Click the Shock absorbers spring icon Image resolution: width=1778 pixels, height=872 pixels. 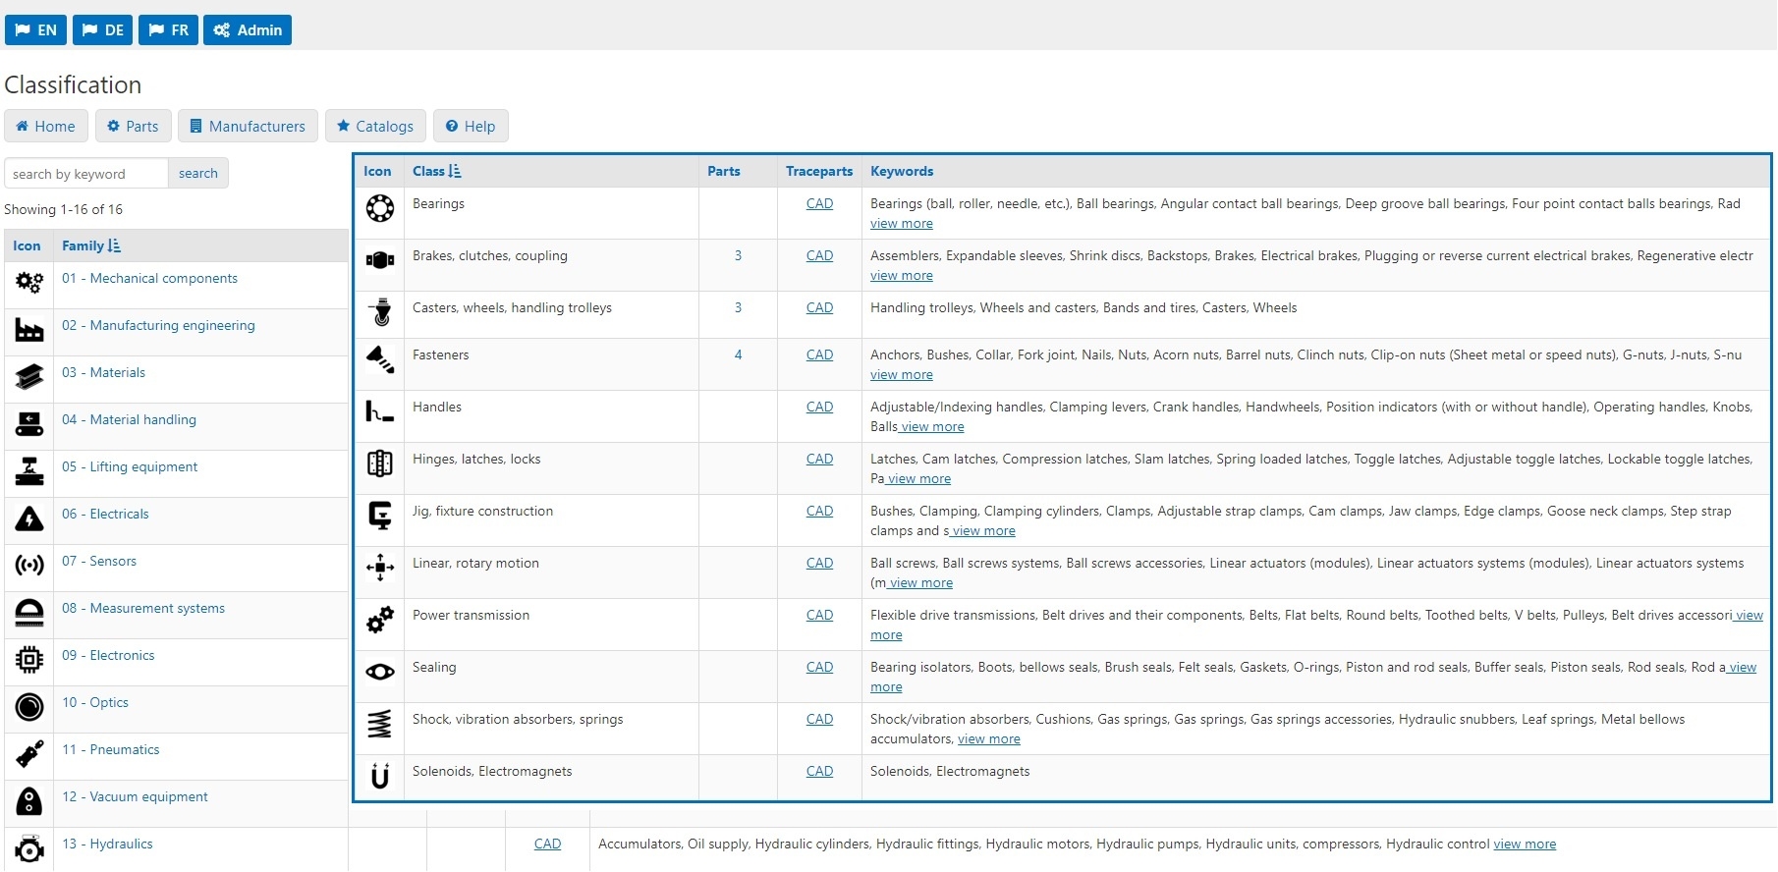(379, 724)
